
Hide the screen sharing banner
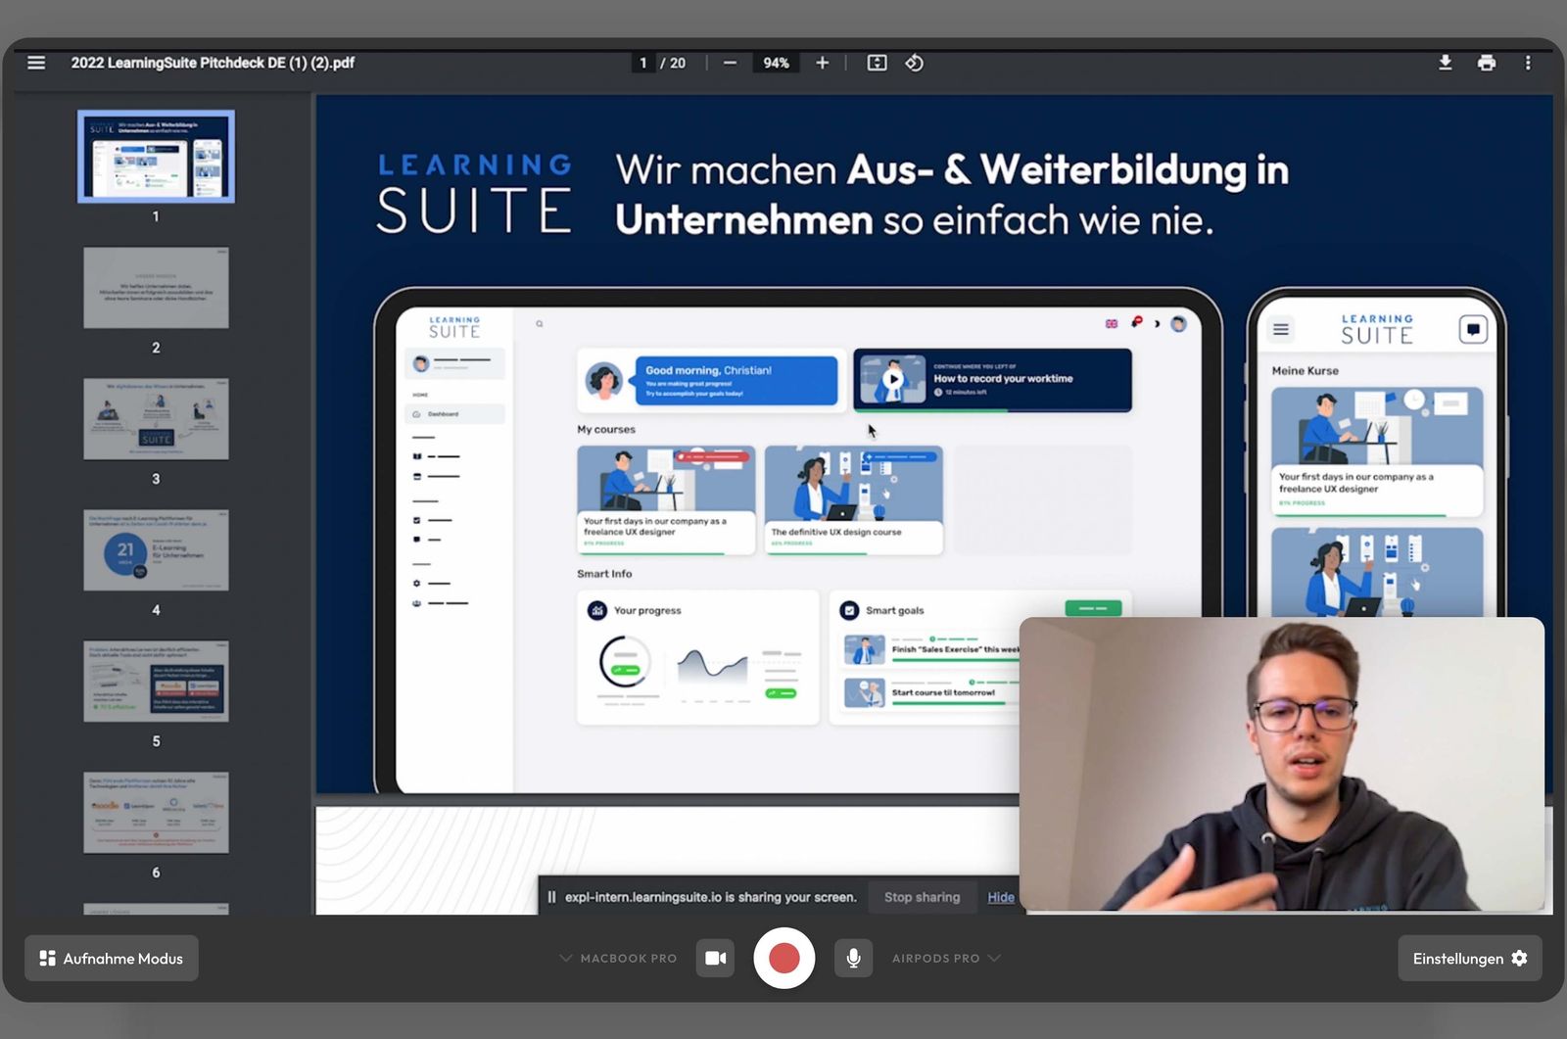click(x=999, y=897)
